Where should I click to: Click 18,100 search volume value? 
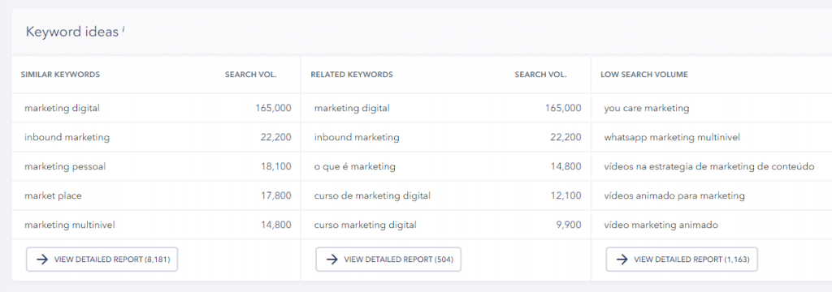click(x=275, y=166)
